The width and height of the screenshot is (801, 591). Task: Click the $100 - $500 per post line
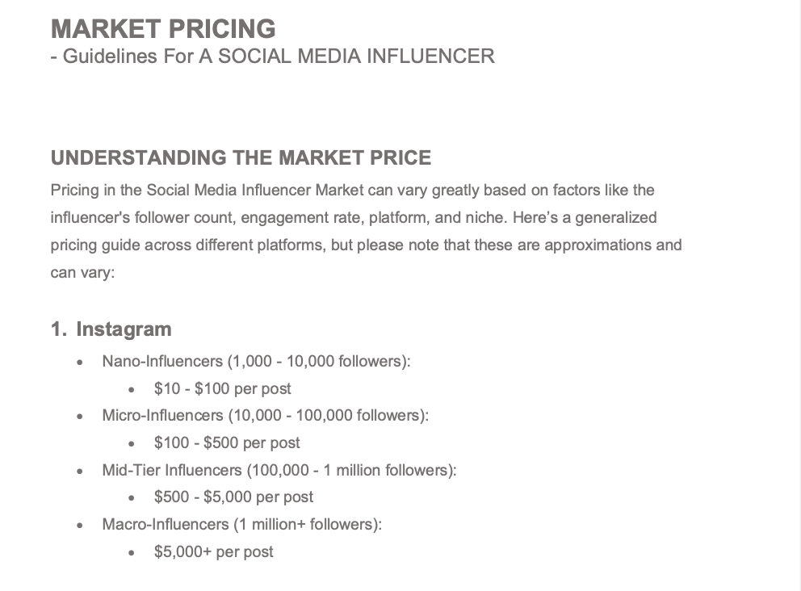coord(227,443)
